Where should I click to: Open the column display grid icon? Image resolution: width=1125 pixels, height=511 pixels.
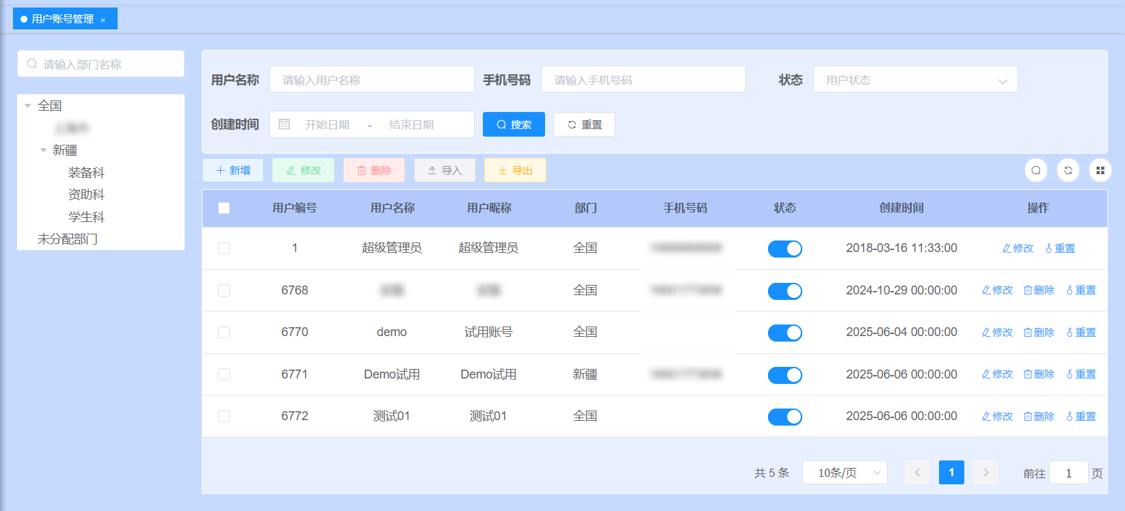tap(1100, 170)
